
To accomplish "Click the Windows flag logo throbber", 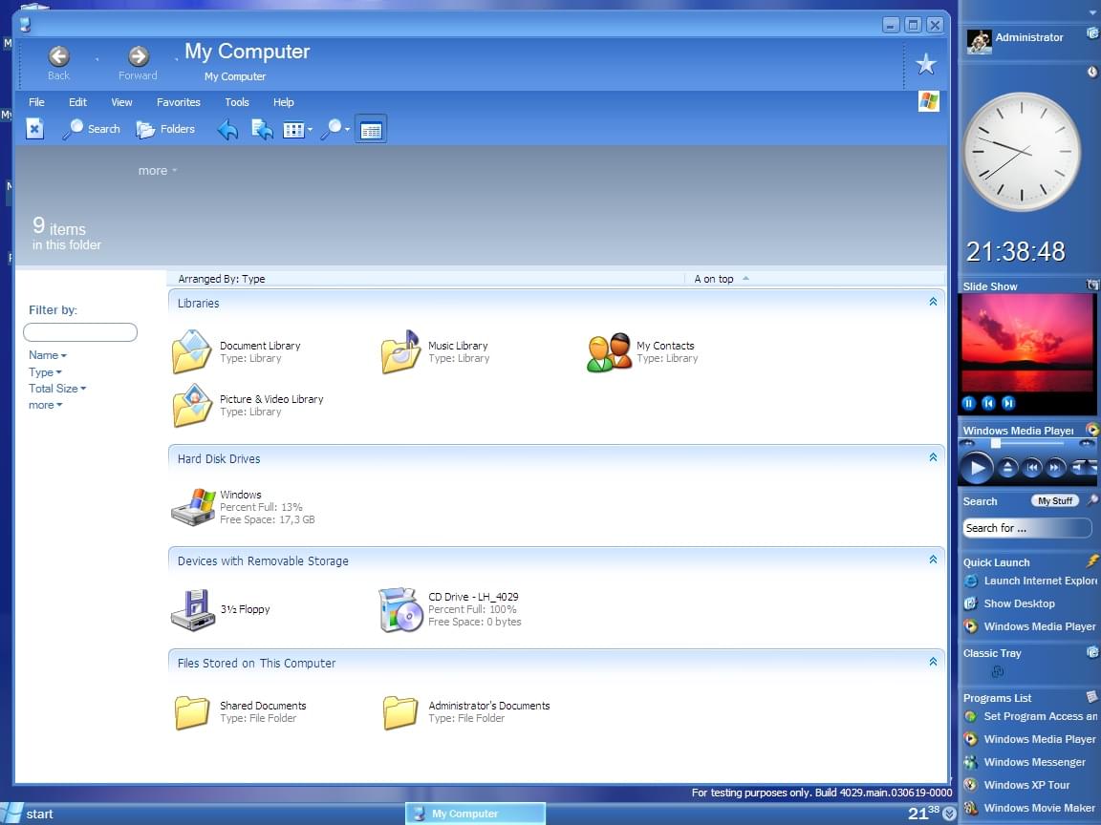I will [928, 102].
